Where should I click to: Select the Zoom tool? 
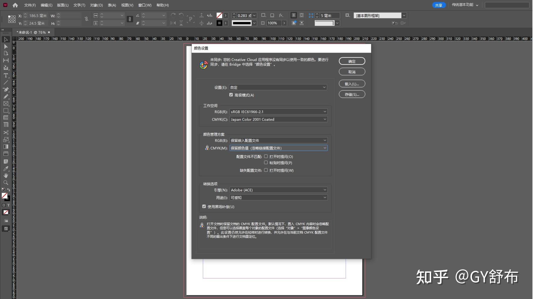click(x=6, y=183)
